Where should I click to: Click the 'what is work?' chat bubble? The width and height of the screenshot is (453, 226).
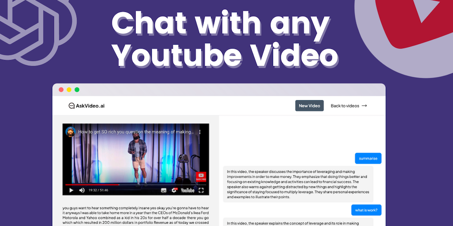click(x=366, y=210)
